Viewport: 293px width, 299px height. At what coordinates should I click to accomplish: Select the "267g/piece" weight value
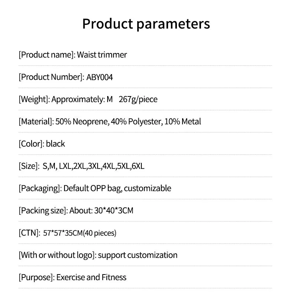coord(138,99)
